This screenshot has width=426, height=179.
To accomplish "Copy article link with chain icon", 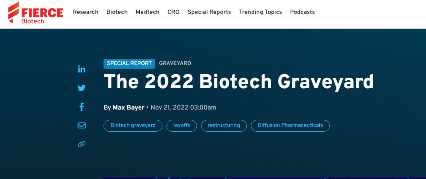I will pyautogui.click(x=82, y=144).
